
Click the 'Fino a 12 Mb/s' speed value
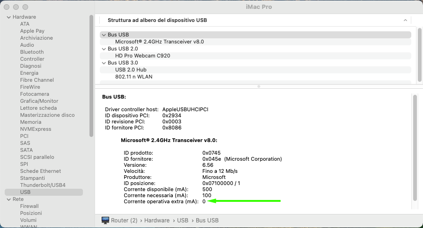click(x=220, y=171)
